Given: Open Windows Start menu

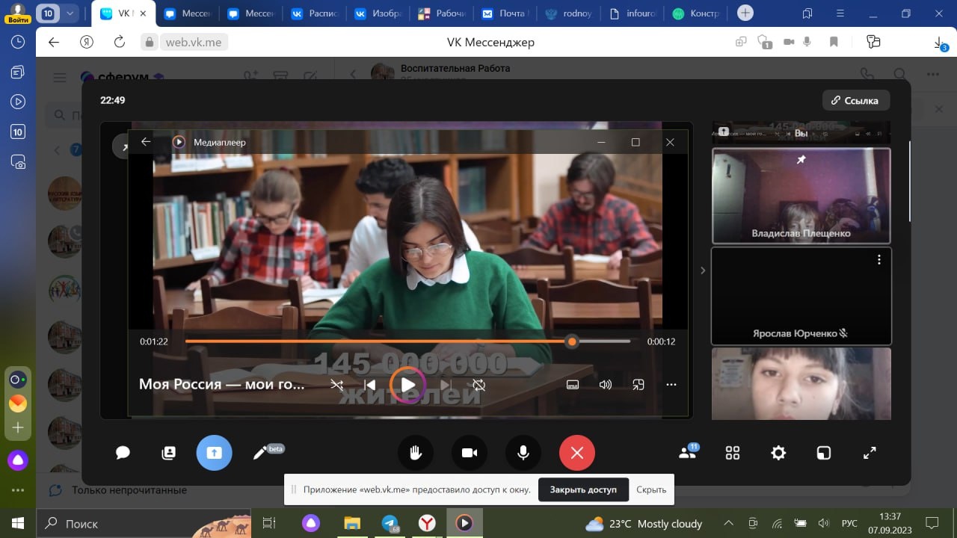Looking at the screenshot, I should (18, 523).
